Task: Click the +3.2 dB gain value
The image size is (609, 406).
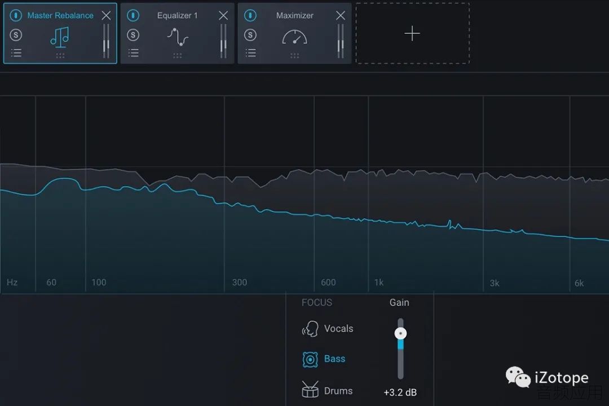Action: (400, 392)
